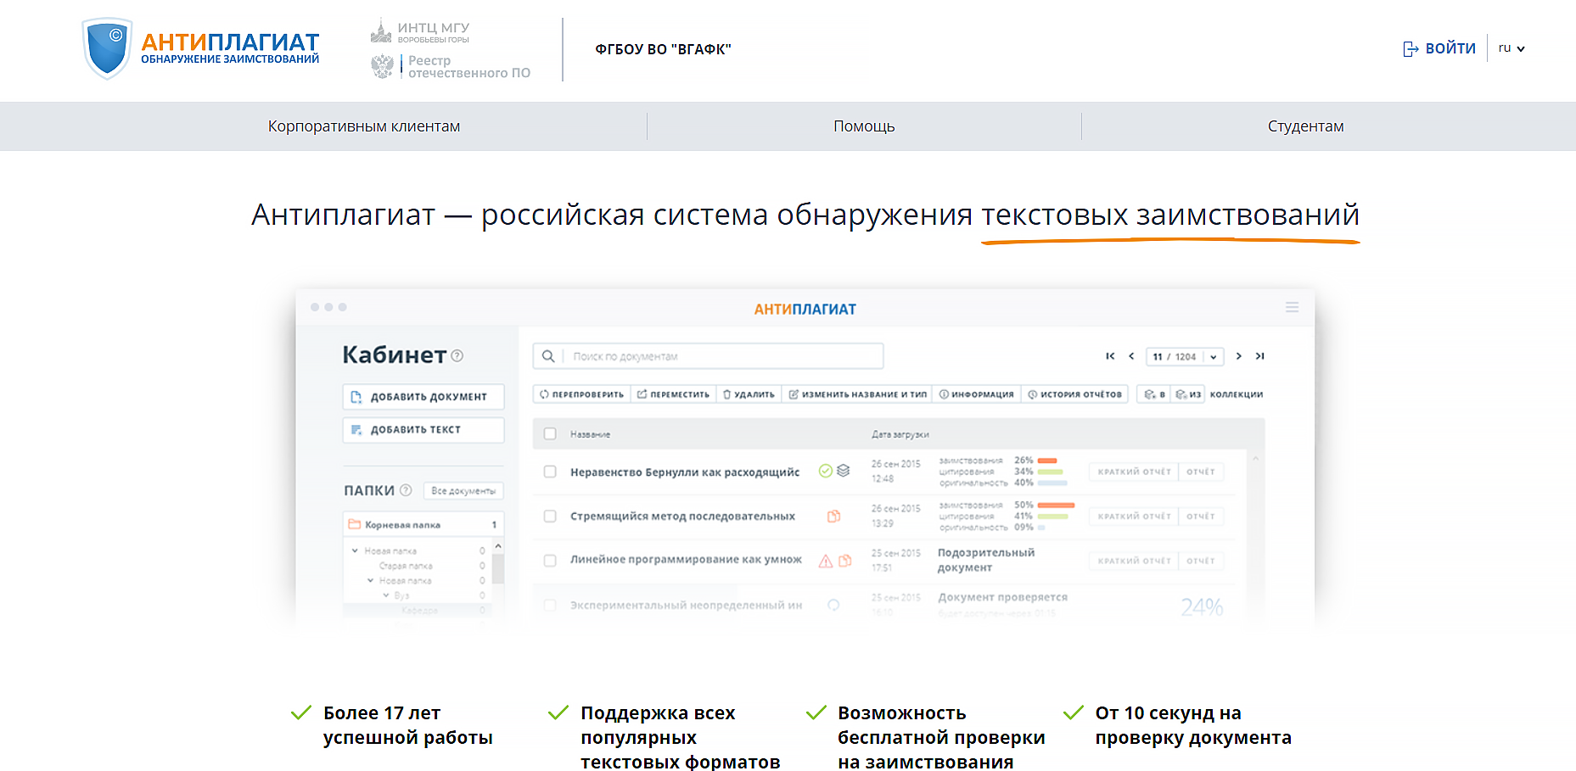1576x771 pixels.
Task: Click the ВОЙТИ login button
Action: tap(1439, 48)
